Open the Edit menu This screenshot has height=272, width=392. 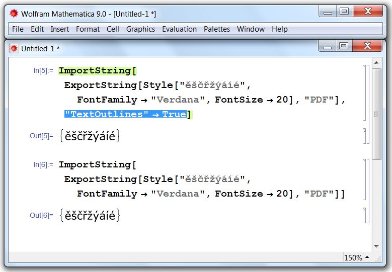pos(37,29)
